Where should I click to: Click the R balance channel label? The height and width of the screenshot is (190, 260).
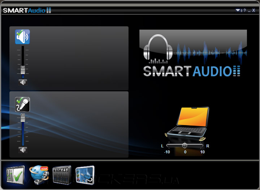tap(208, 146)
